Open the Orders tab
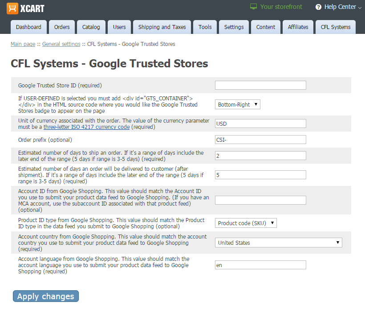The height and width of the screenshot is (309, 365). (62, 27)
